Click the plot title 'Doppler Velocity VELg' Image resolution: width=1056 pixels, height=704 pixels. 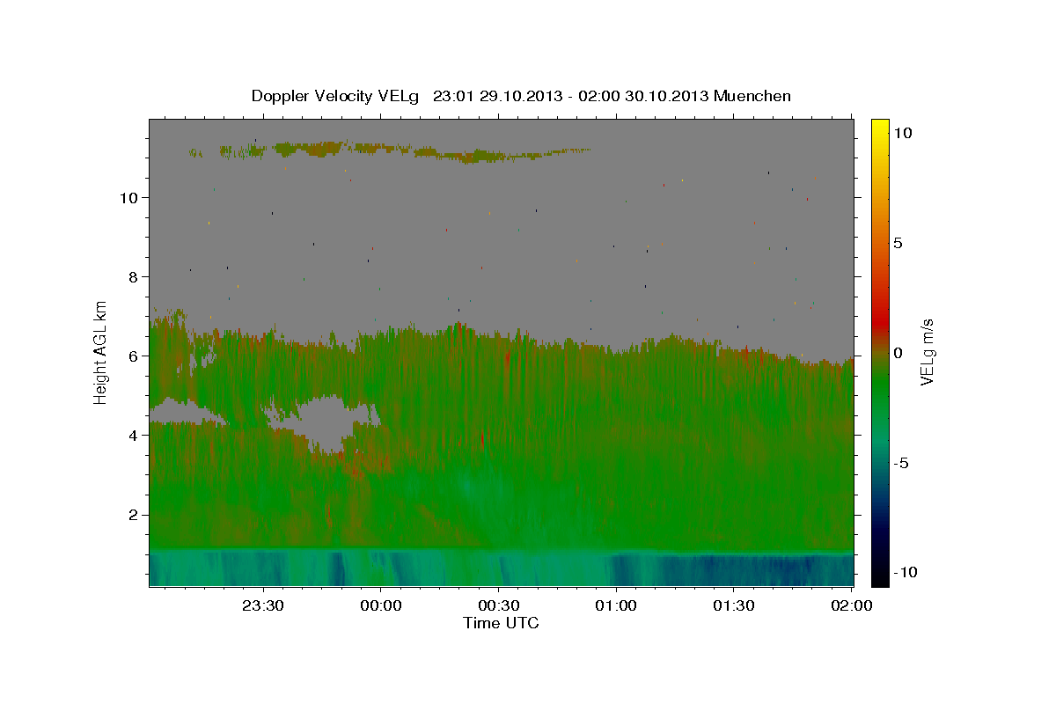coord(335,96)
